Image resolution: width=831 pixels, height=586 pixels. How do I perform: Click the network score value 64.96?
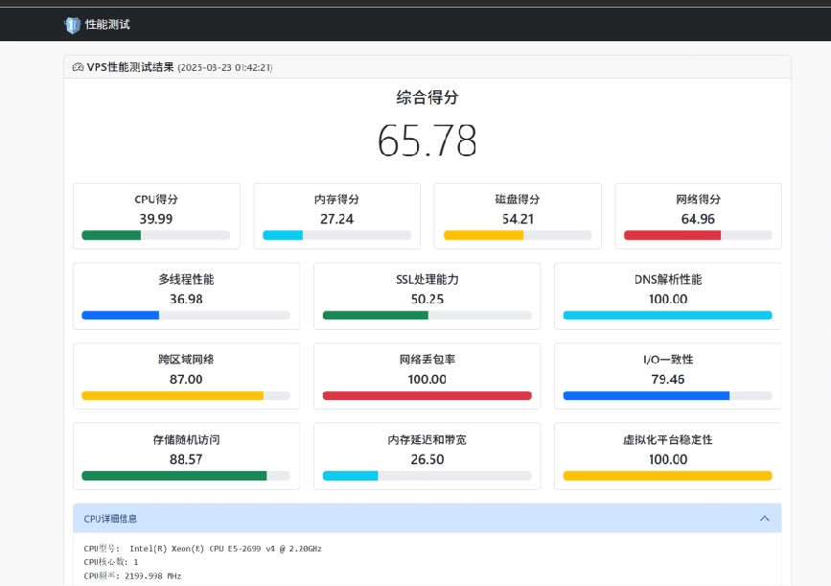coord(698,219)
